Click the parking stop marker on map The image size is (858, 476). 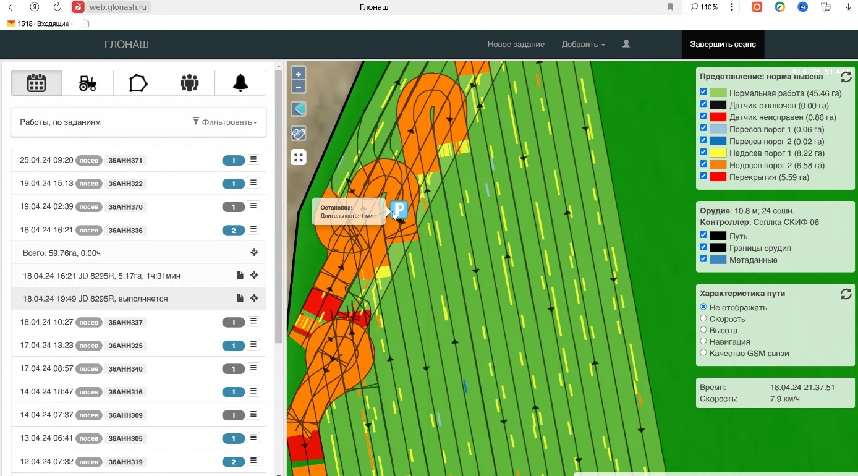[x=399, y=210]
